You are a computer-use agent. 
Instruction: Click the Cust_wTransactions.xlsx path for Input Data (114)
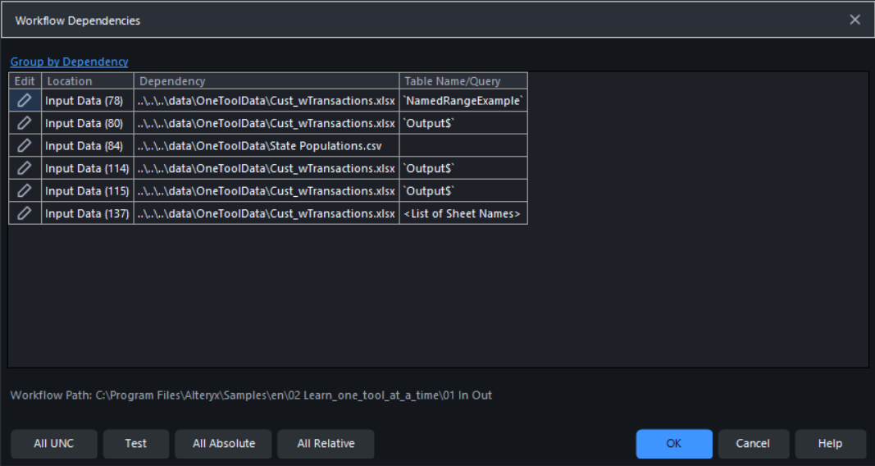pyautogui.click(x=267, y=168)
